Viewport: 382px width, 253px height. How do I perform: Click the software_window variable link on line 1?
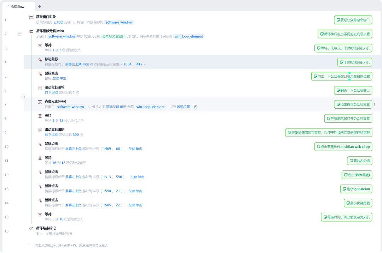(x=119, y=22)
